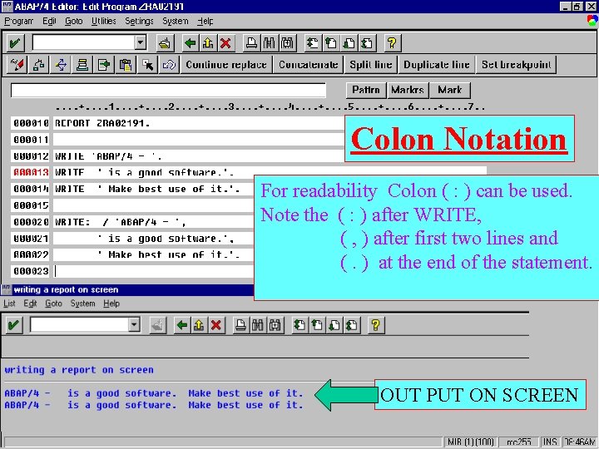Click the Concatenate button
The height and width of the screenshot is (449, 599).
tap(309, 65)
